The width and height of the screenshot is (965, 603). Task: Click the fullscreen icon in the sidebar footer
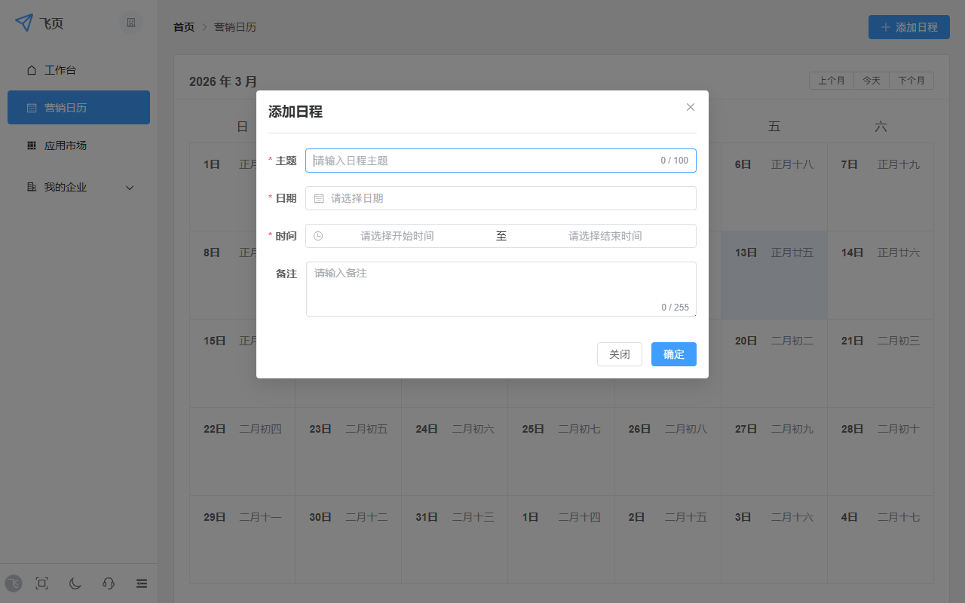pyautogui.click(x=42, y=583)
